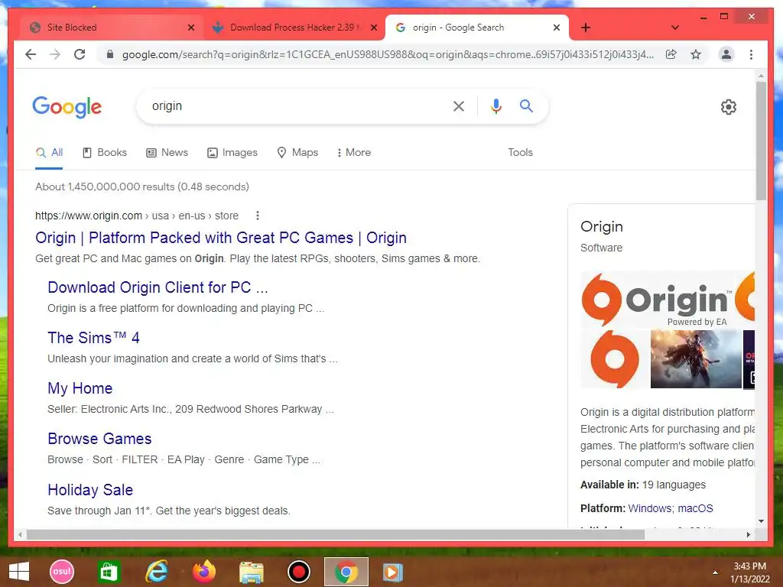The height and width of the screenshot is (587, 783).
Task: Open the Browse Games sitelink
Action: coord(99,439)
